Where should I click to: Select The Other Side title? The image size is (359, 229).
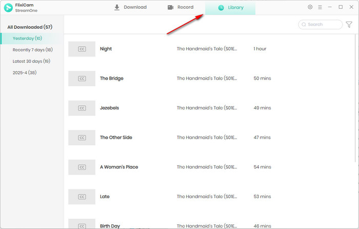[116, 138]
